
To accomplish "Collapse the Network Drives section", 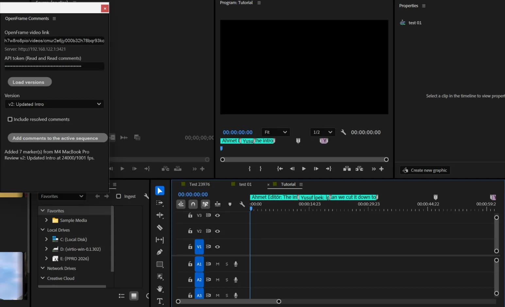I will [42, 268].
